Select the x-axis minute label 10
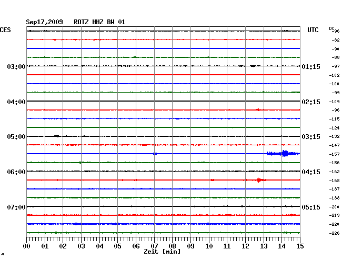Image resolution: width=342 pixels, height=260 pixels. (x=209, y=246)
